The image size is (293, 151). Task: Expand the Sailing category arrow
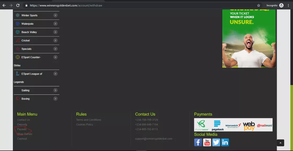tap(55, 90)
